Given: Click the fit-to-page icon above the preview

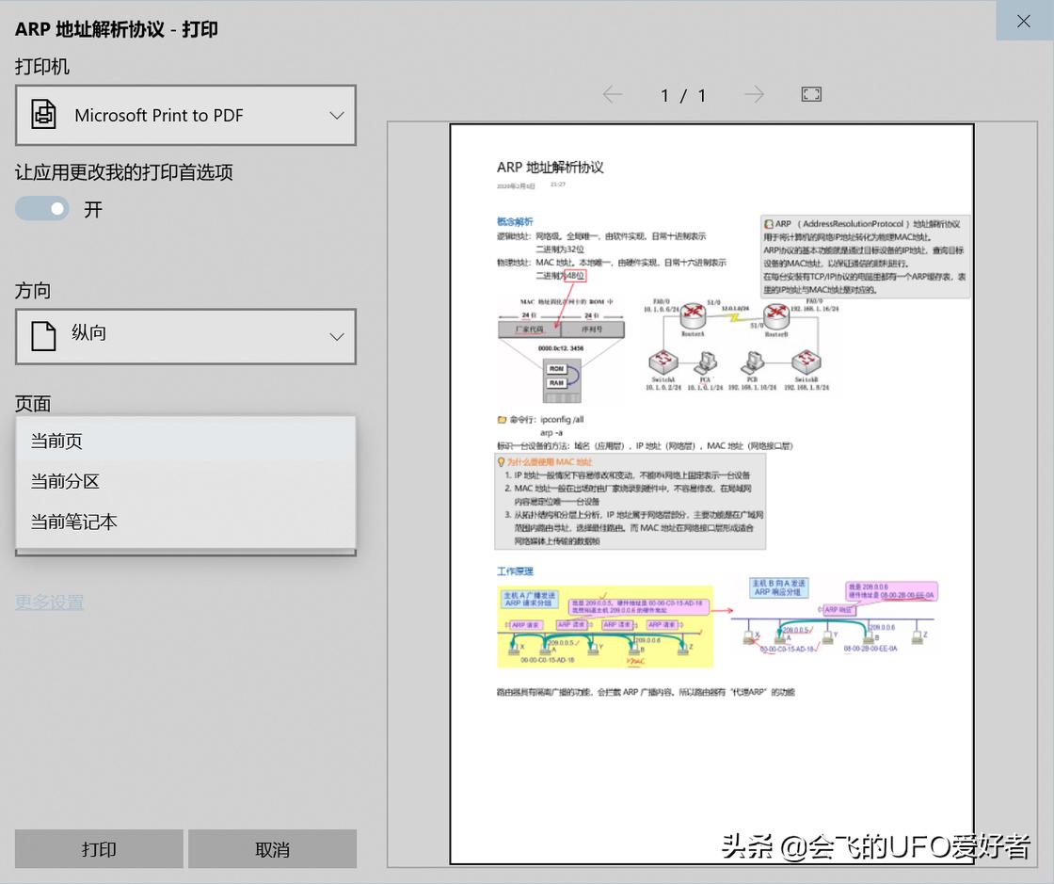Looking at the screenshot, I should tap(810, 94).
